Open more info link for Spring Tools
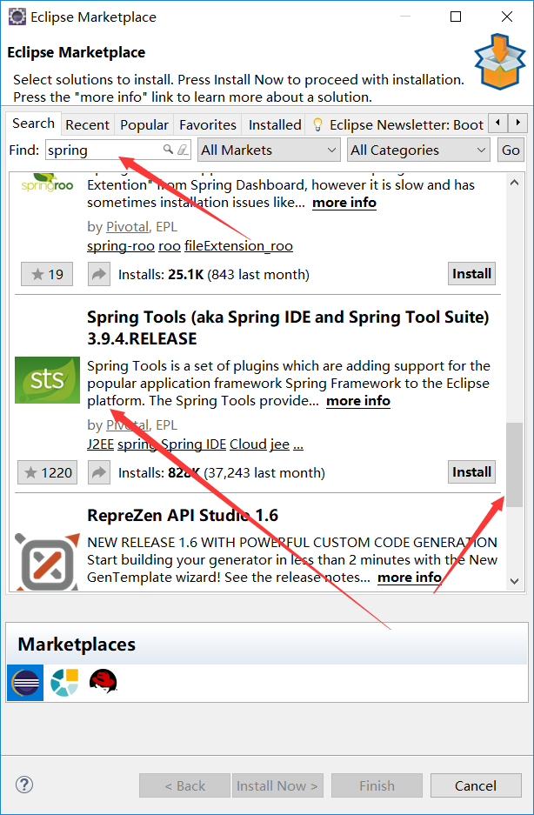 [358, 401]
